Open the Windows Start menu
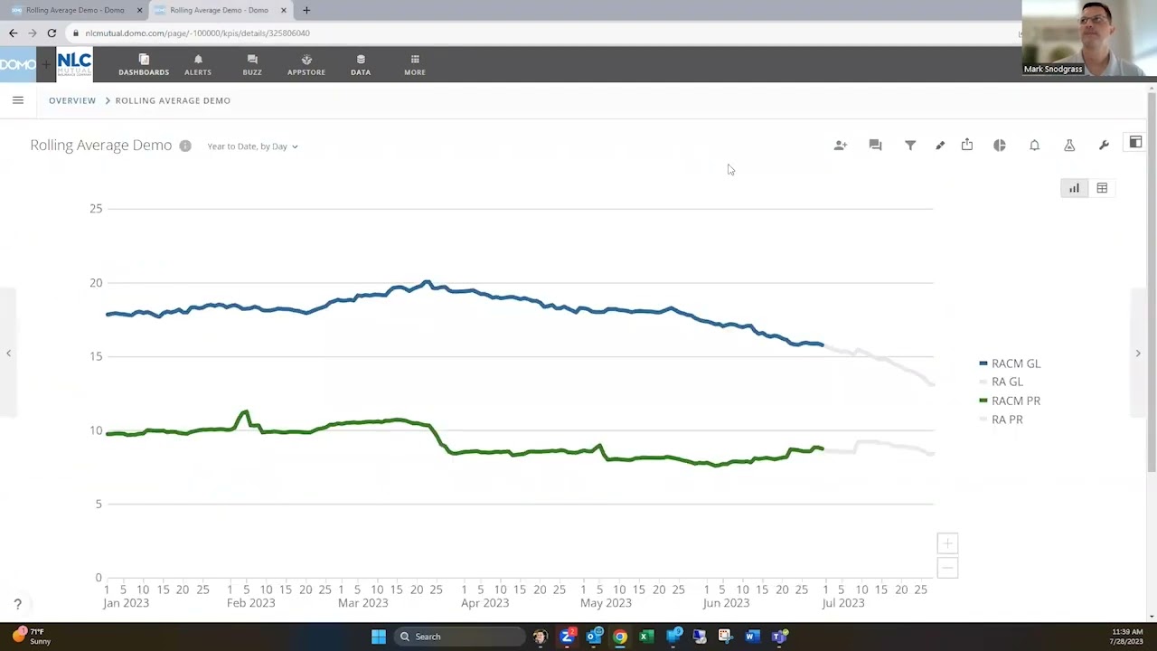The width and height of the screenshot is (1157, 651). 379,637
